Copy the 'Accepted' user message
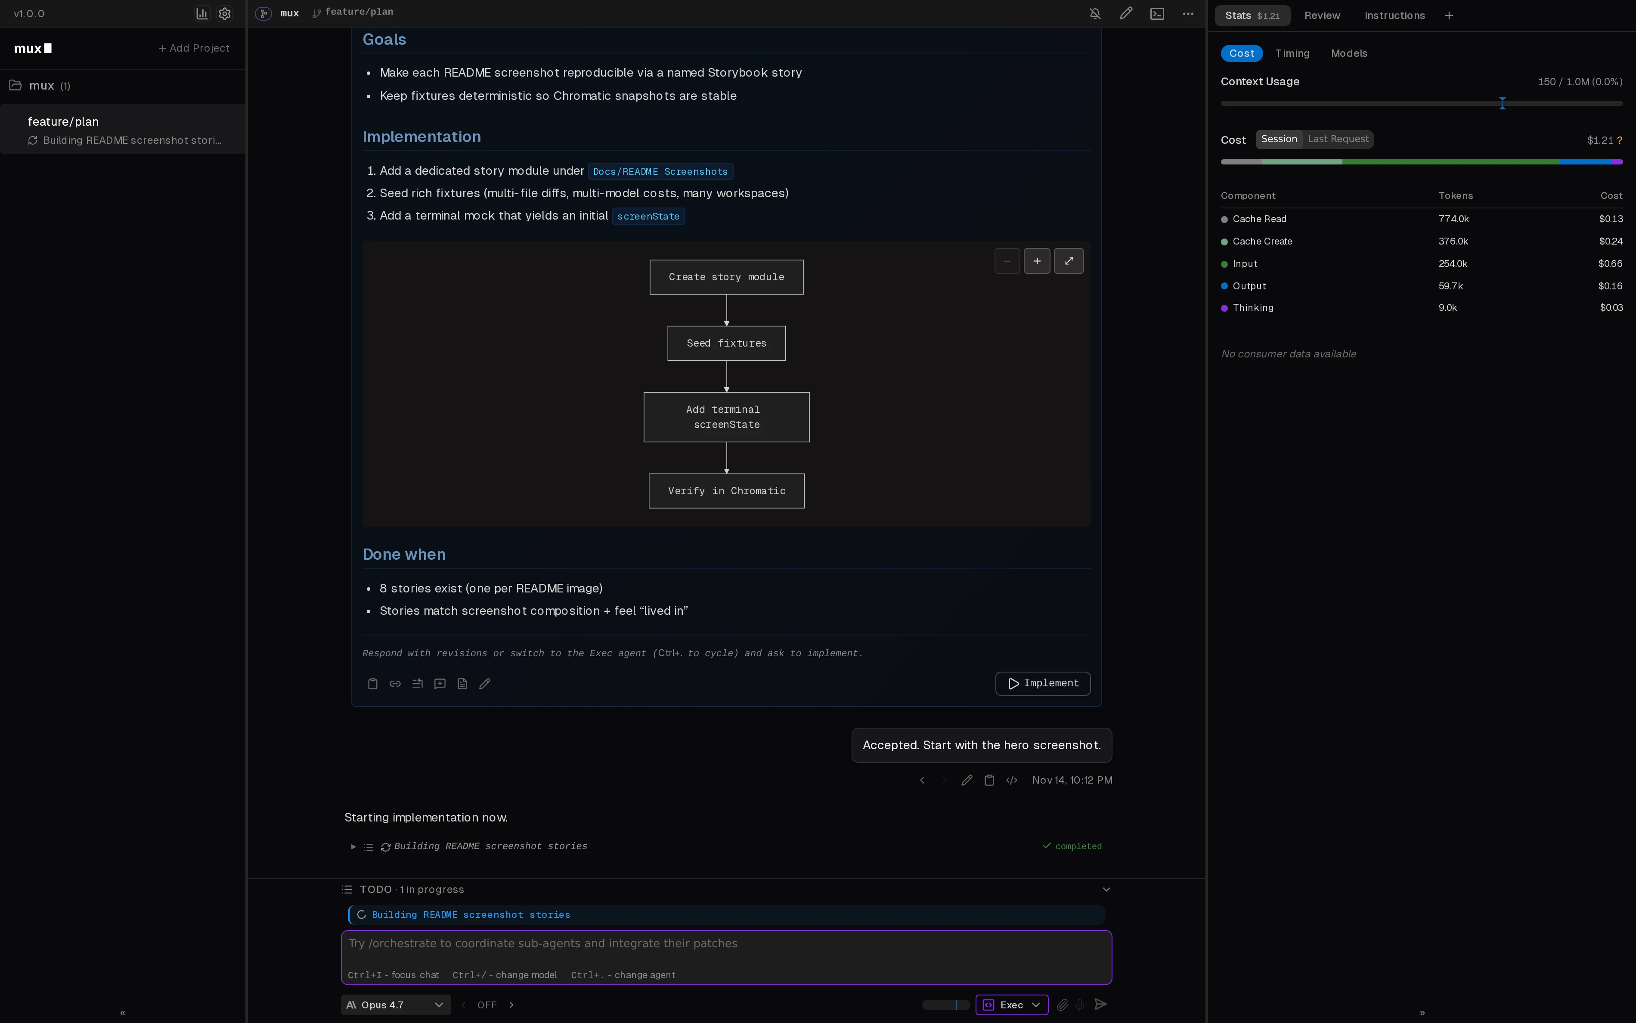 coord(989,780)
